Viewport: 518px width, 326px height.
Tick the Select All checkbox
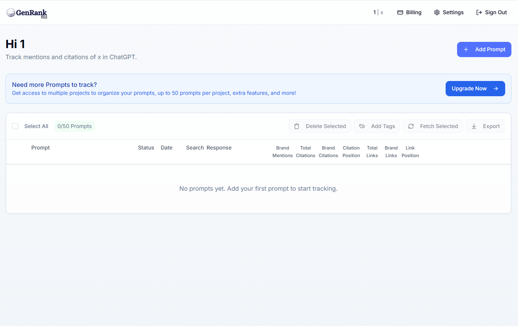tap(15, 126)
